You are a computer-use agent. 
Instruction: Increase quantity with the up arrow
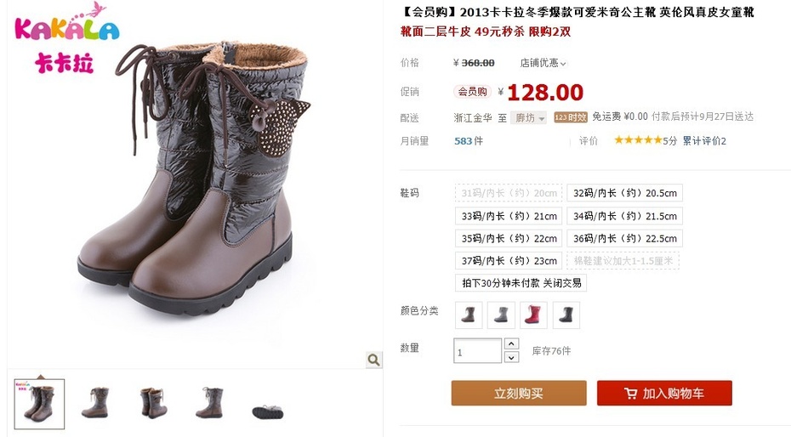[x=511, y=343]
